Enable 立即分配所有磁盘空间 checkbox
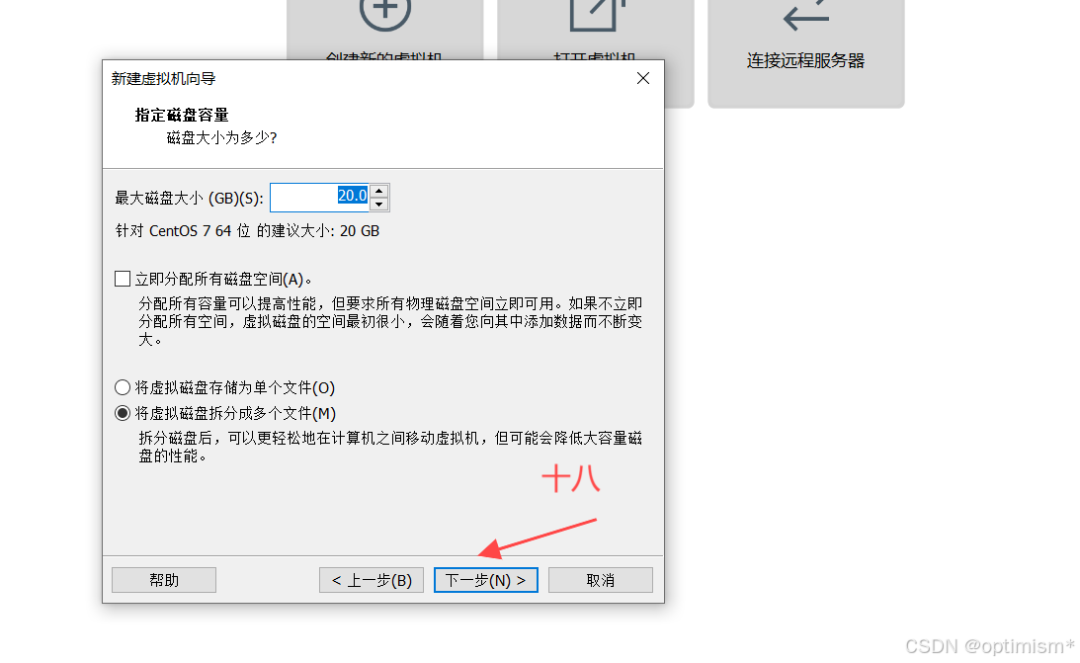The width and height of the screenshot is (1080, 663). 123,279
